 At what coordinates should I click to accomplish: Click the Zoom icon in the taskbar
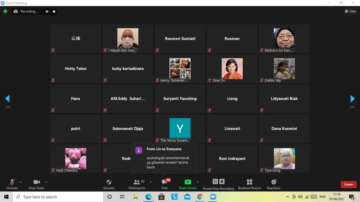coord(213,197)
